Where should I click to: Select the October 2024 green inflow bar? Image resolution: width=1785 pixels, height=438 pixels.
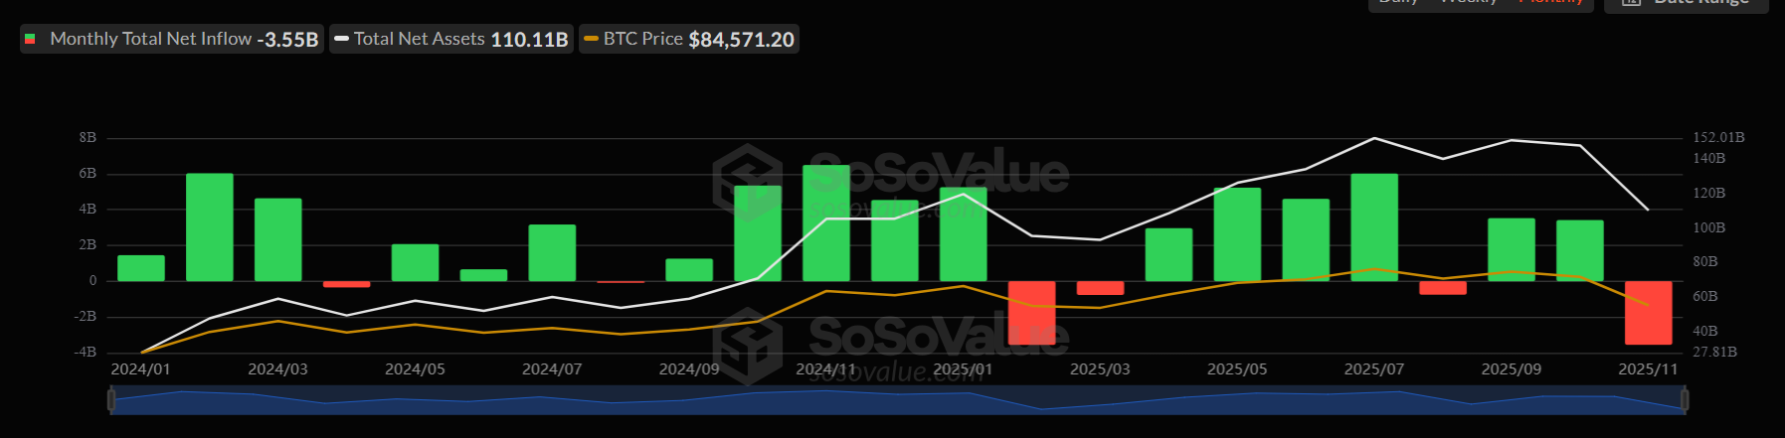pos(758,233)
